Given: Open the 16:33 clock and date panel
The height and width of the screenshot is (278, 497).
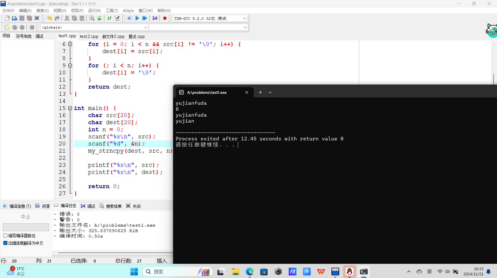Looking at the screenshot, I should 473,272.
